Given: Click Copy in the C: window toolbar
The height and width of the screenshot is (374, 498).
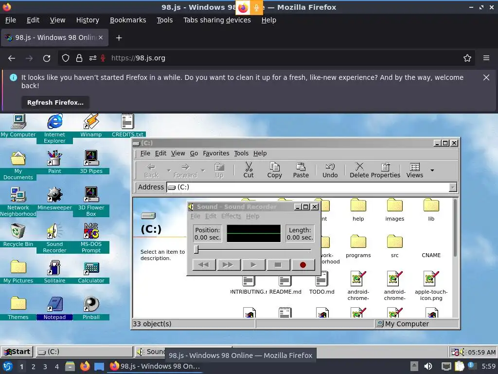Looking at the screenshot, I should coord(274,170).
